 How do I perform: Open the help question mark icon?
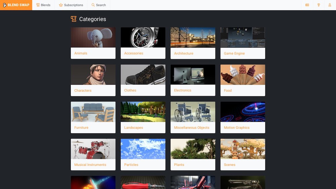coord(319,5)
